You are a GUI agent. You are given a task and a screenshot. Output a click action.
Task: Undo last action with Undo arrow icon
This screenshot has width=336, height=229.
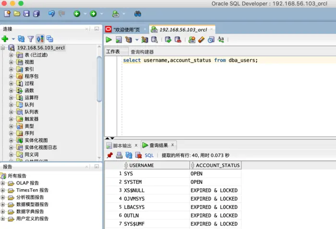pyautogui.click(x=51, y=14)
